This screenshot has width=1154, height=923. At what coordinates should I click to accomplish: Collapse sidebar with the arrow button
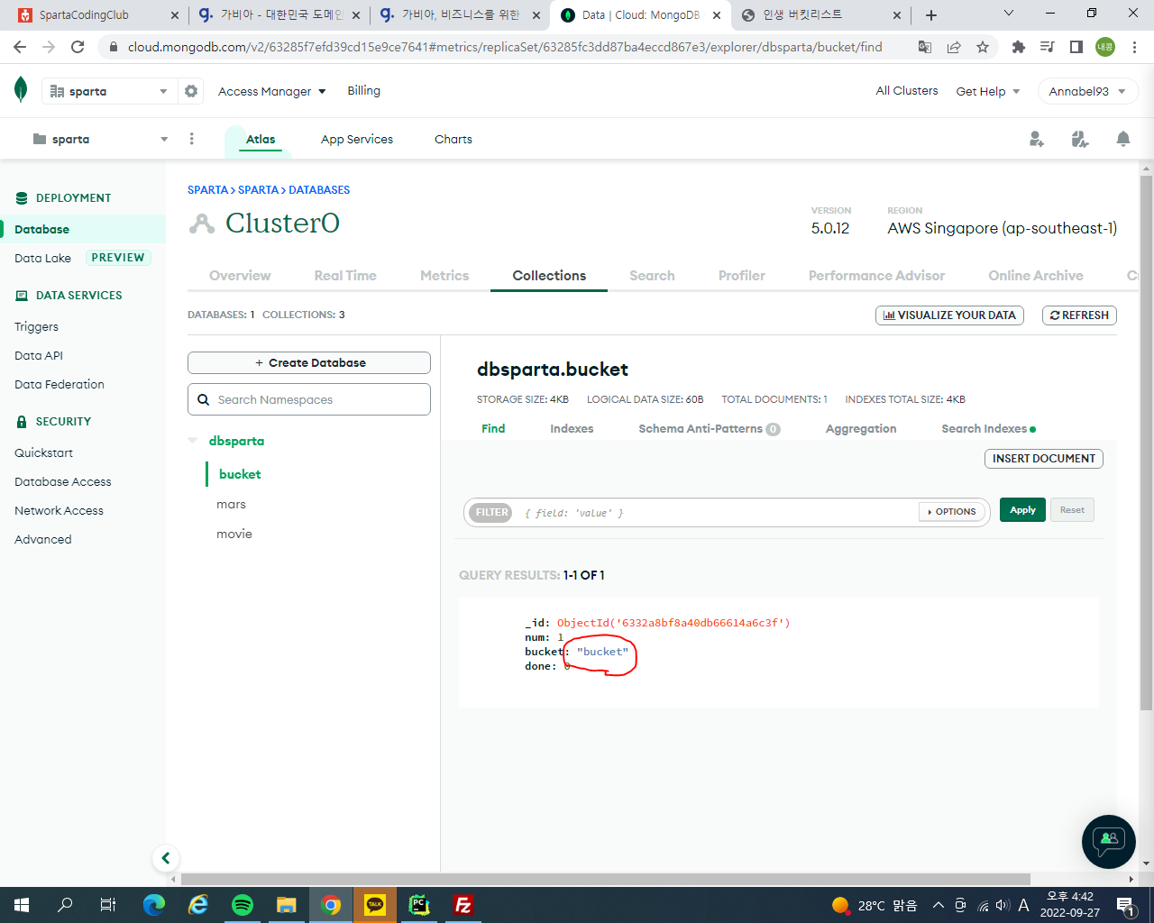(166, 858)
